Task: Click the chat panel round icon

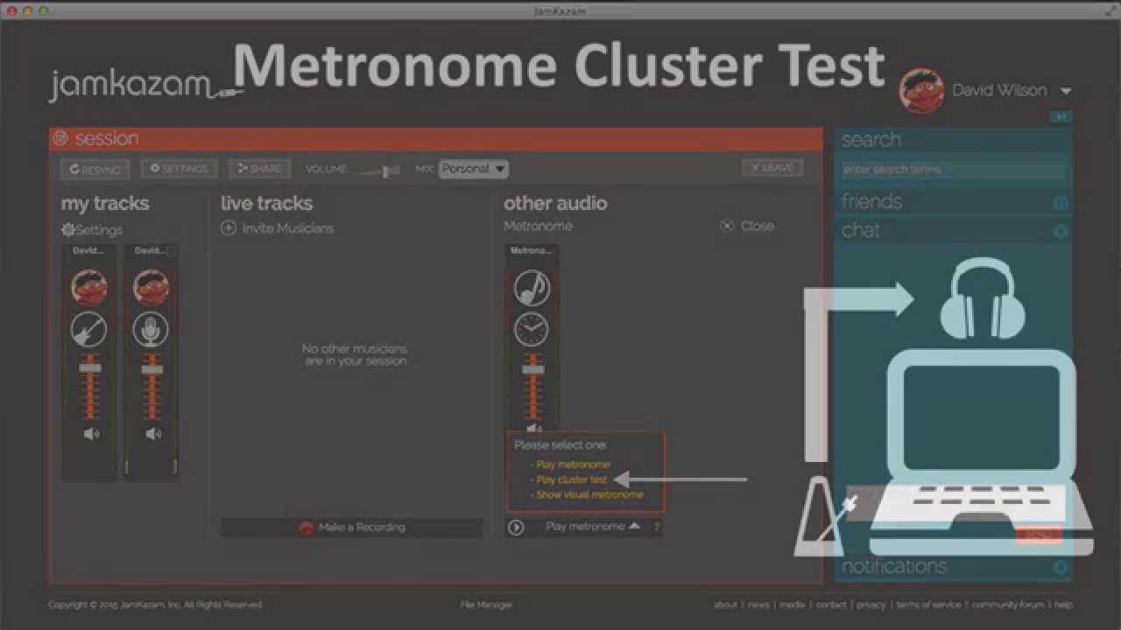Action: [x=1061, y=232]
